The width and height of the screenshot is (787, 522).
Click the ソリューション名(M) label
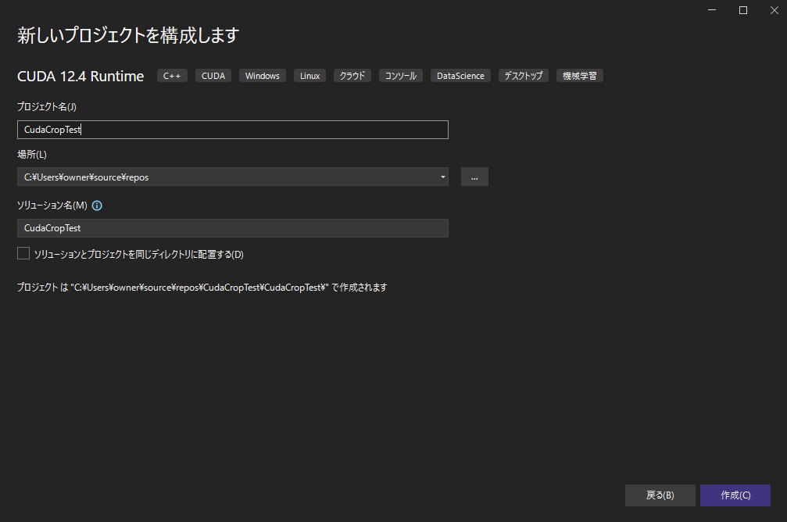52,206
